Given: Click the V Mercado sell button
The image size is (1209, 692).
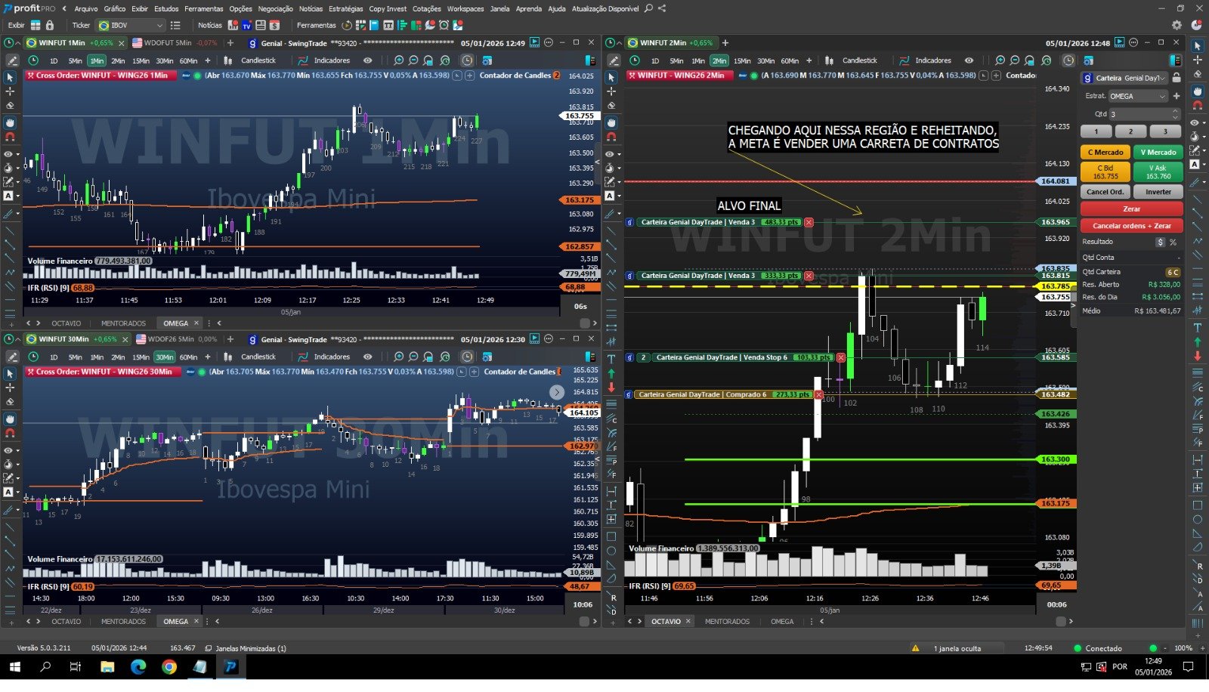Looking at the screenshot, I should point(1158,152).
